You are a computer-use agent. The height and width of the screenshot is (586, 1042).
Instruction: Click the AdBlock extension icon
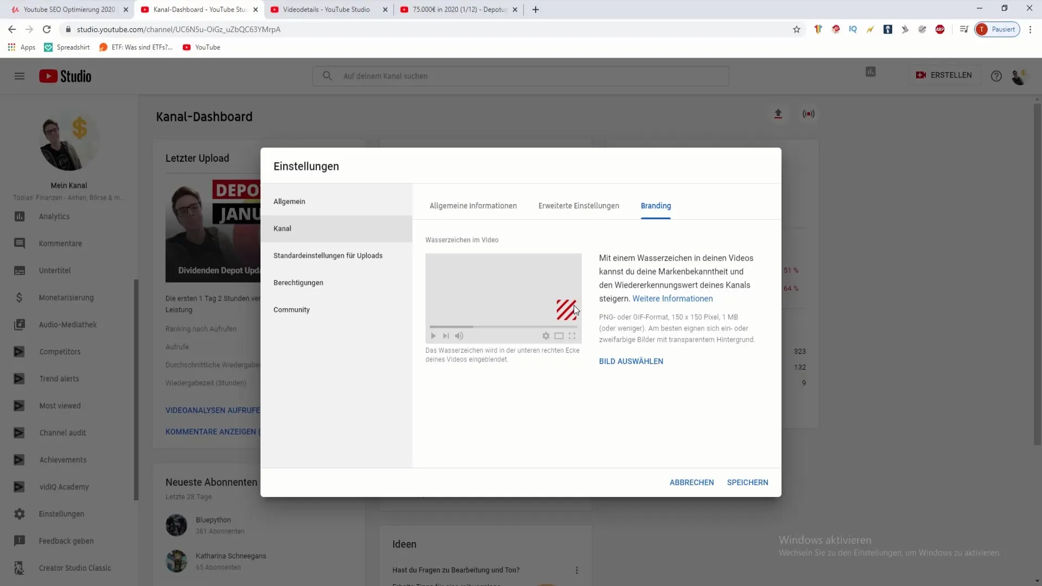940,29
